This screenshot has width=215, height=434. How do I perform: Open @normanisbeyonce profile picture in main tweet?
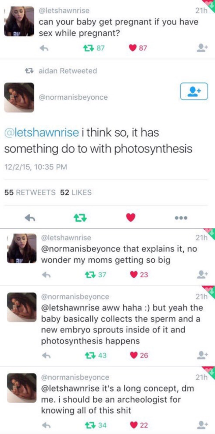(x=19, y=97)
